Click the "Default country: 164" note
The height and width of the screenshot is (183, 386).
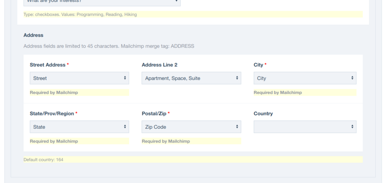click(x=43, y=160)
